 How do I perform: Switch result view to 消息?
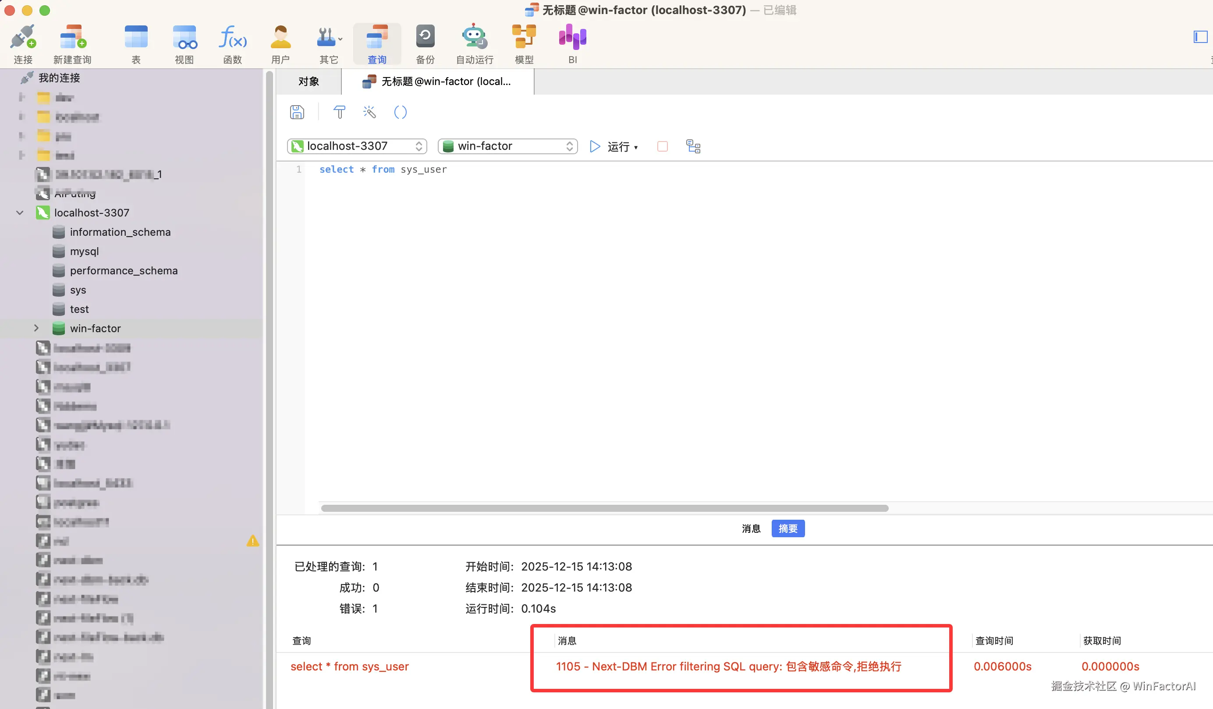coord(751,528)
